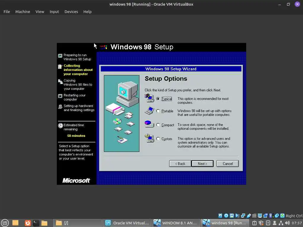Switch to Oracle VM VirtualBox Manager window
303x227 pixels.
click(127, 223)
